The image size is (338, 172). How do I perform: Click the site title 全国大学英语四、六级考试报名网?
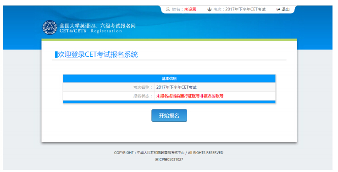[x=98, y=26]
